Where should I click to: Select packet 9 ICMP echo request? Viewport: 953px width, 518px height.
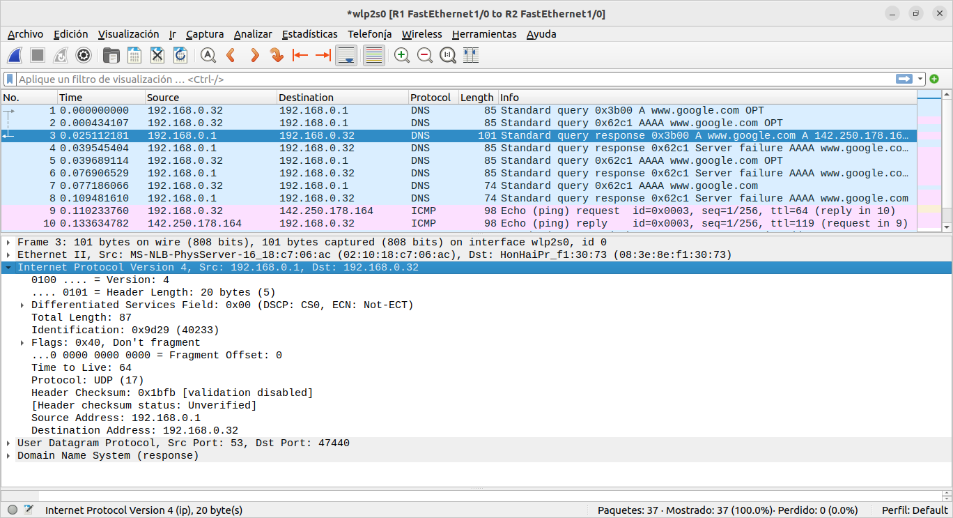coord(459,211)
